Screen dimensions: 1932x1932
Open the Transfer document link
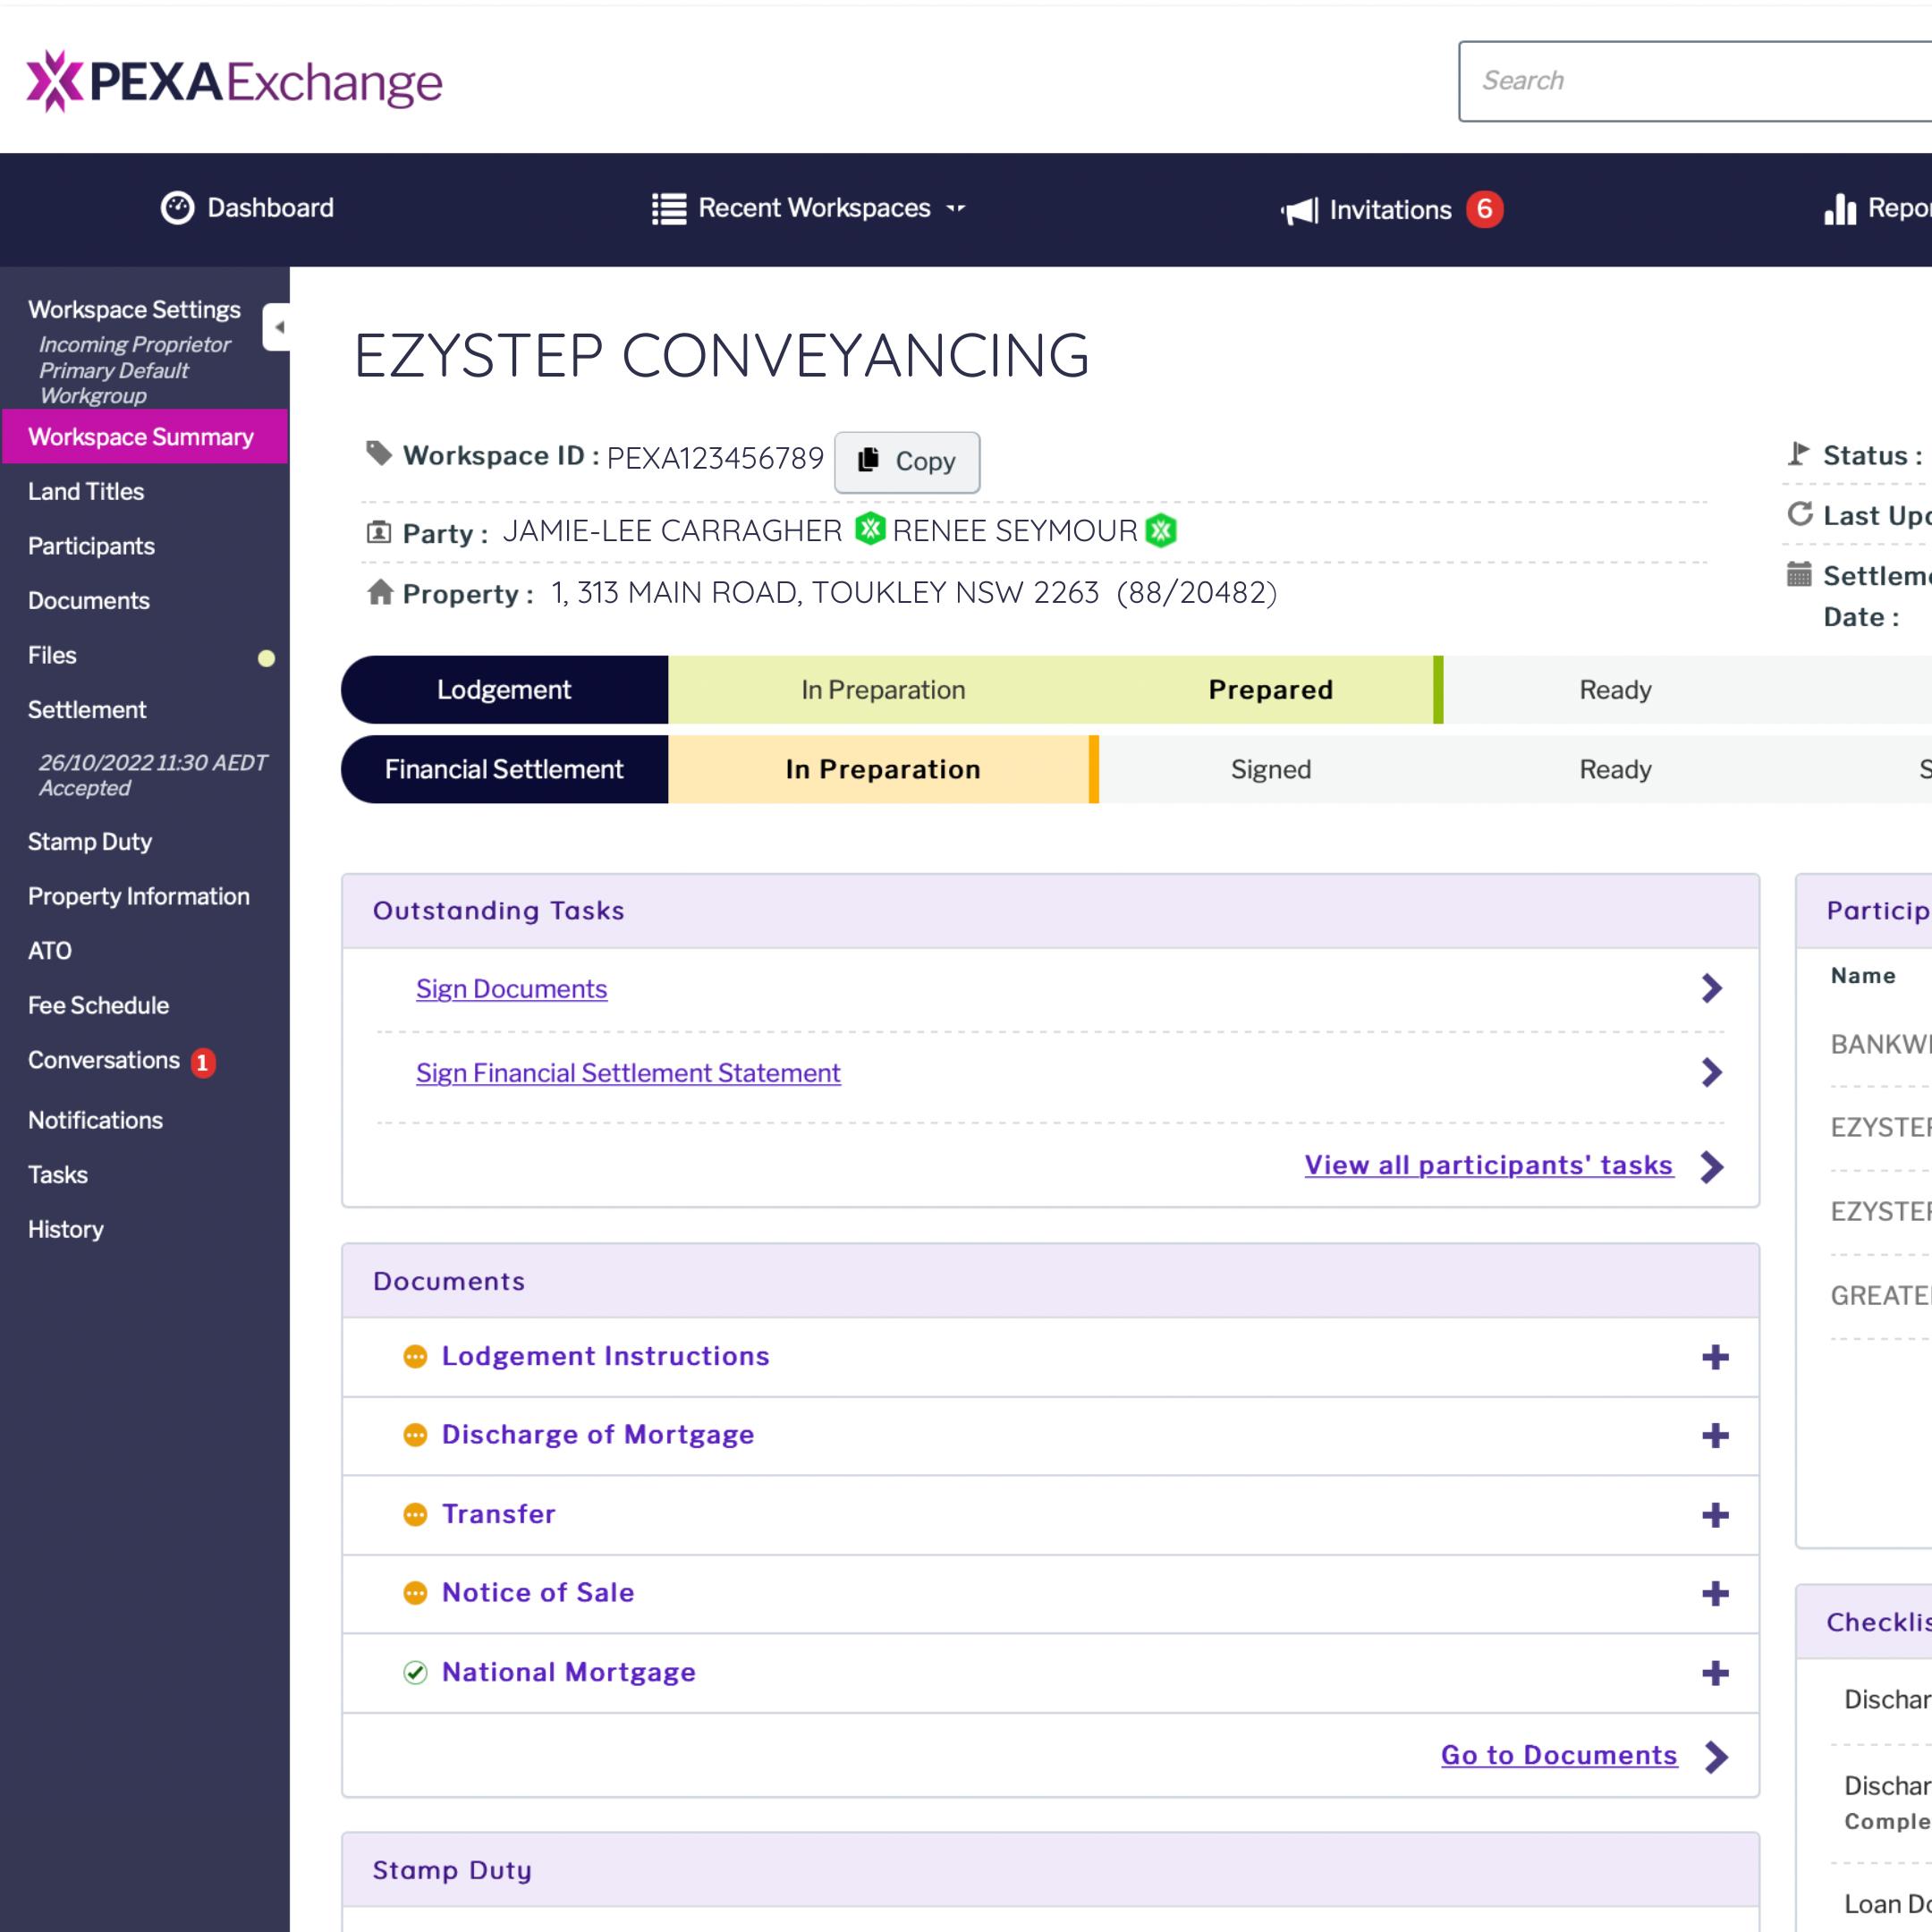499,1514
